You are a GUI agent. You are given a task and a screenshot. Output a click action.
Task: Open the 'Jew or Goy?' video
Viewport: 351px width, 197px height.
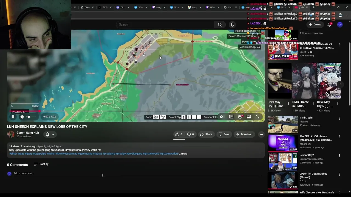(x=283, y=162)
